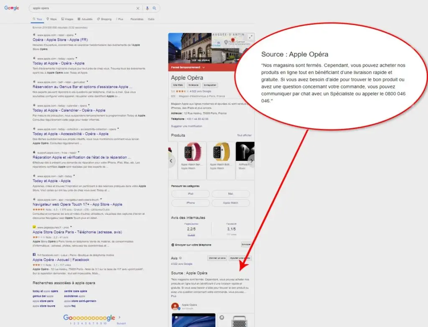The height and width of the screenshot is (327, 428).
Task: Open 'Today at Apple - Opéra - Apple' result
Action: pos(59,63)
